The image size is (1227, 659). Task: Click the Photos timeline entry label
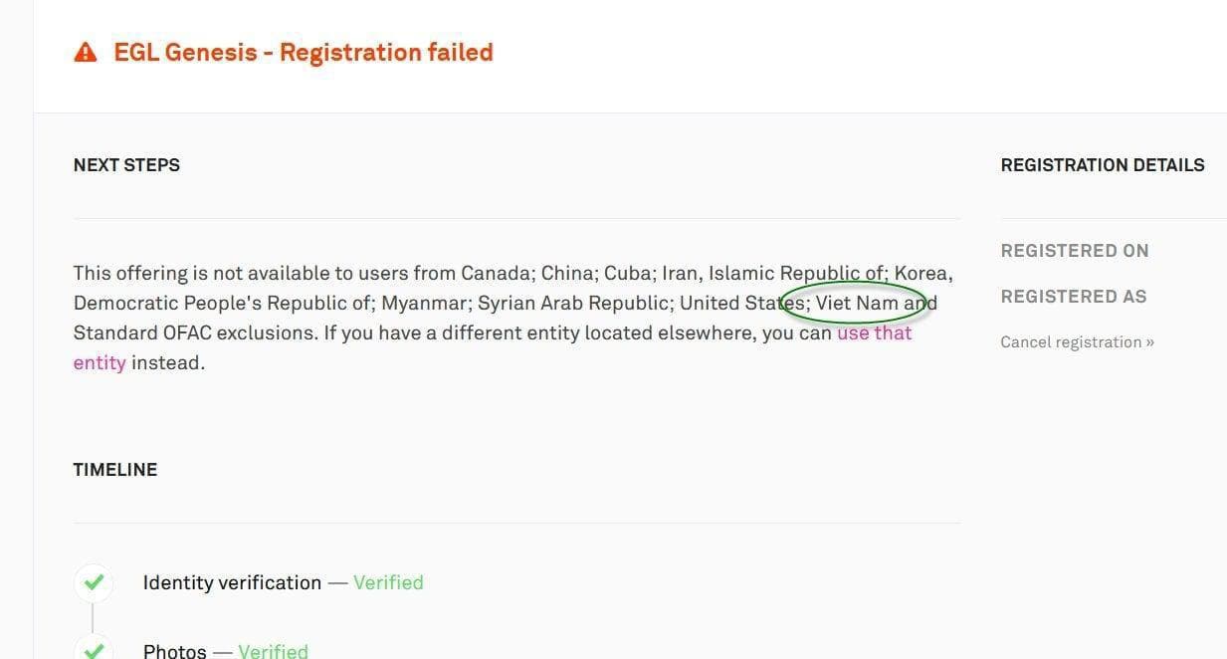point(175,651)
